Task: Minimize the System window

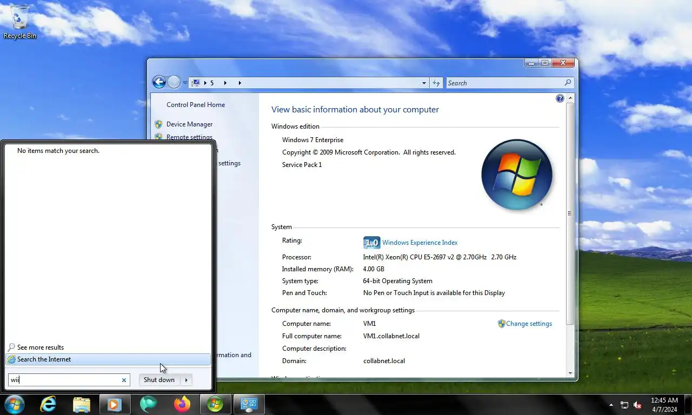Action: 531,63
